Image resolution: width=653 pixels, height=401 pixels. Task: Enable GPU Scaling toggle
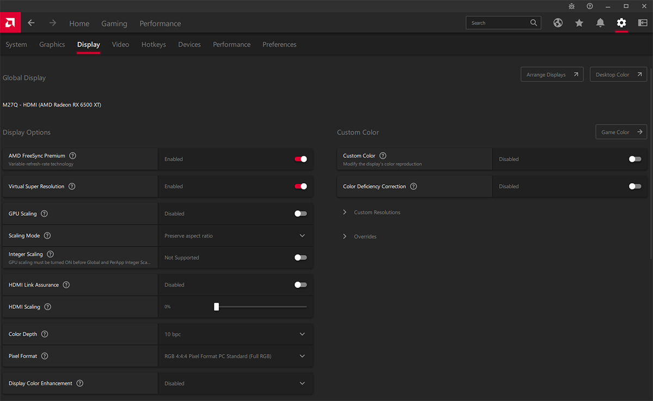click(x=300, y=214)
